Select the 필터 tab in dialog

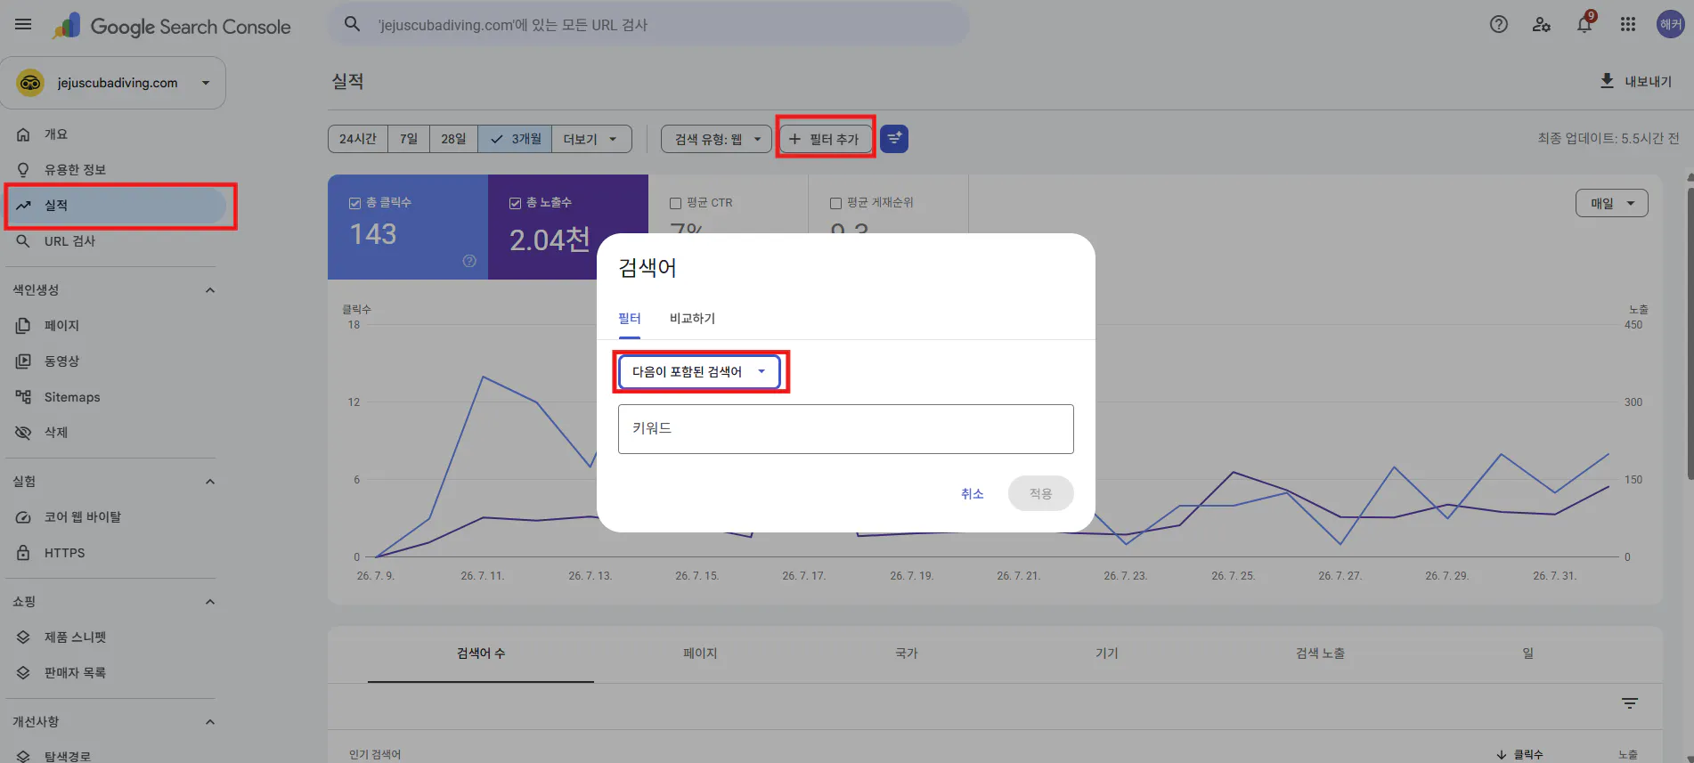[630, 319]
